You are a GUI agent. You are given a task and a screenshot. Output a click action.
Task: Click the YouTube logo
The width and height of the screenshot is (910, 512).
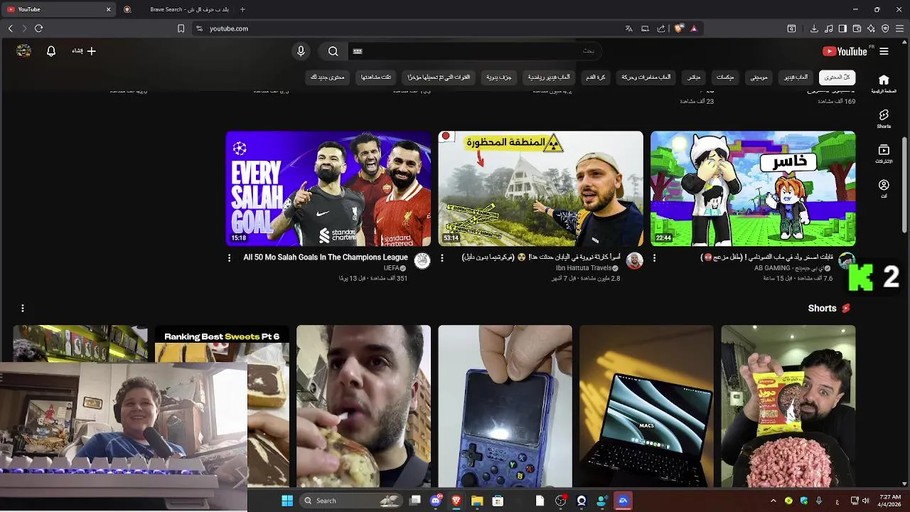[x=845, y=51]
